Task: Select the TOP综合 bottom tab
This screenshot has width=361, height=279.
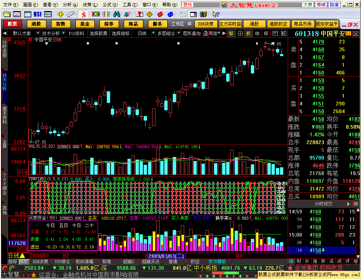Action: [x=62, y=262]
